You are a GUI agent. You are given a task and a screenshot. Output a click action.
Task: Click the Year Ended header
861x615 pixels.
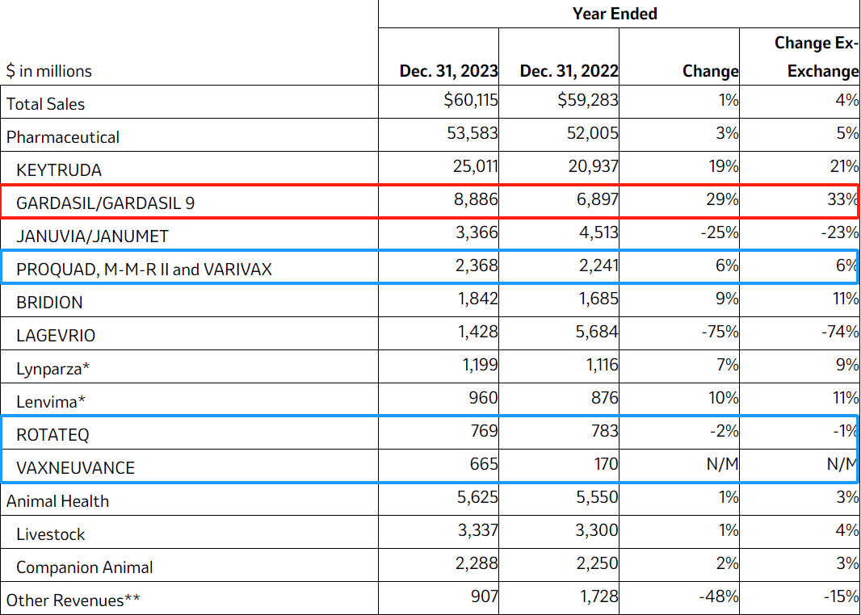tap(615, 14)
